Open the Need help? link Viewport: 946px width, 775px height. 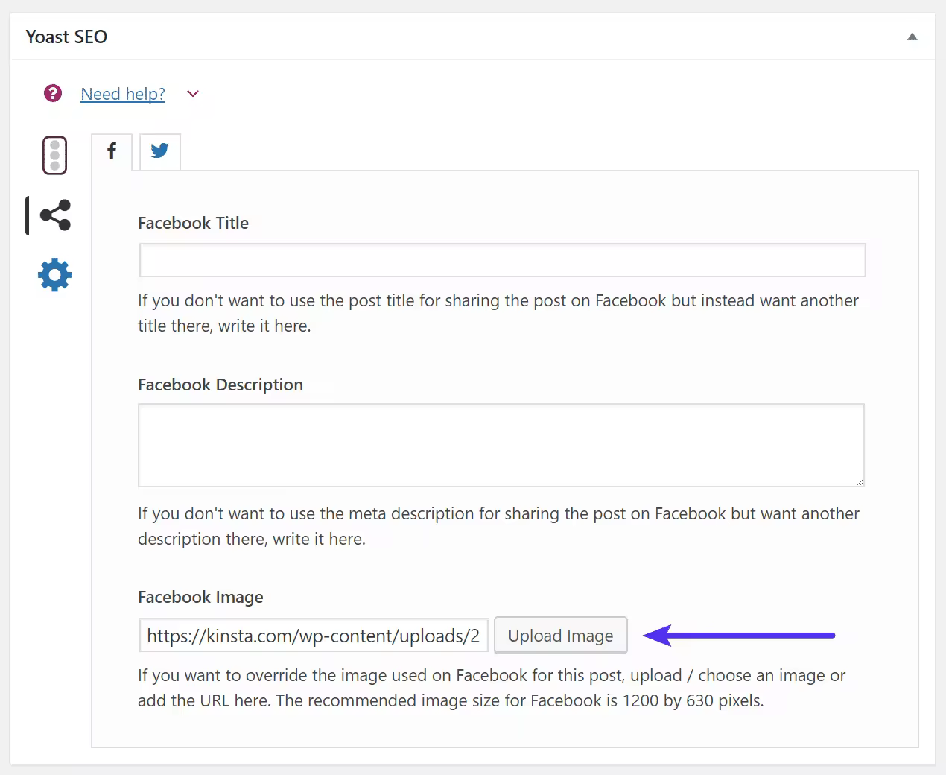coord(123,94)
